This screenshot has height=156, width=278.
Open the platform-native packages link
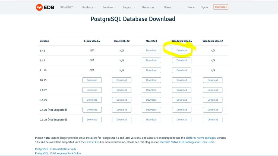coord(201,138)
